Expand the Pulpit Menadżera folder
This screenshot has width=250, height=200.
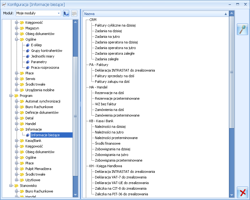click(x=16, y=169)
